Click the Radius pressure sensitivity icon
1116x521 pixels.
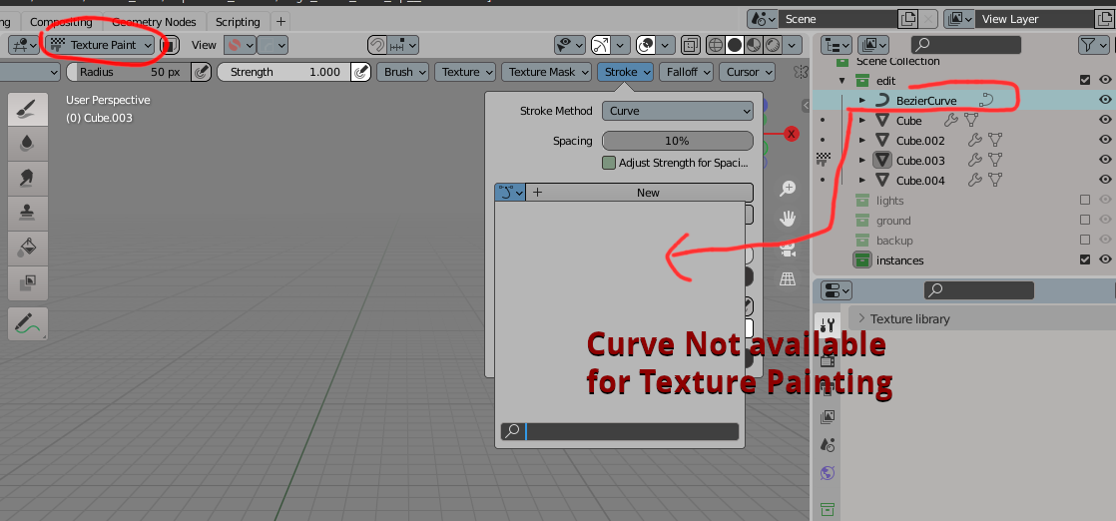tap(202, 72)
